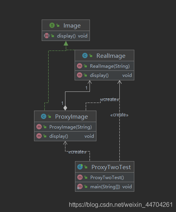This screenshot has height=212, width=176.
Task: Click the display() void row in ProxyImage
Action: pyautogui.click(x=65, y=136)
